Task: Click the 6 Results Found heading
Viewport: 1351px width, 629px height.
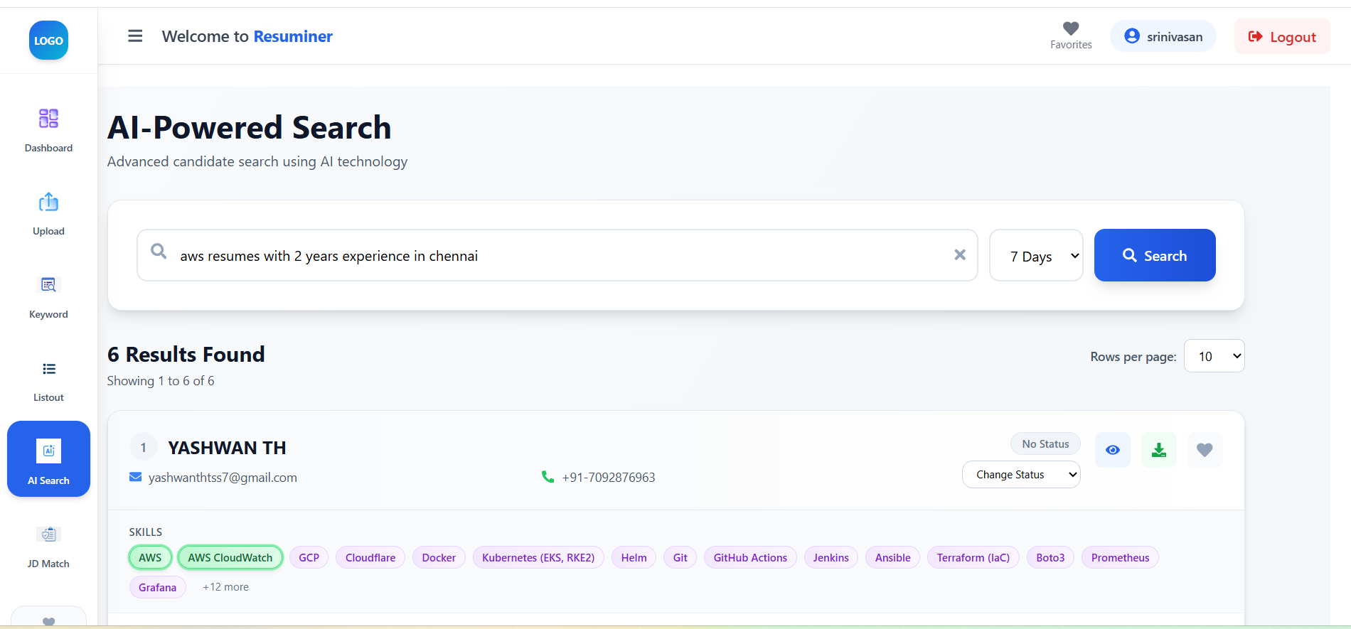Action: point(186,354)
